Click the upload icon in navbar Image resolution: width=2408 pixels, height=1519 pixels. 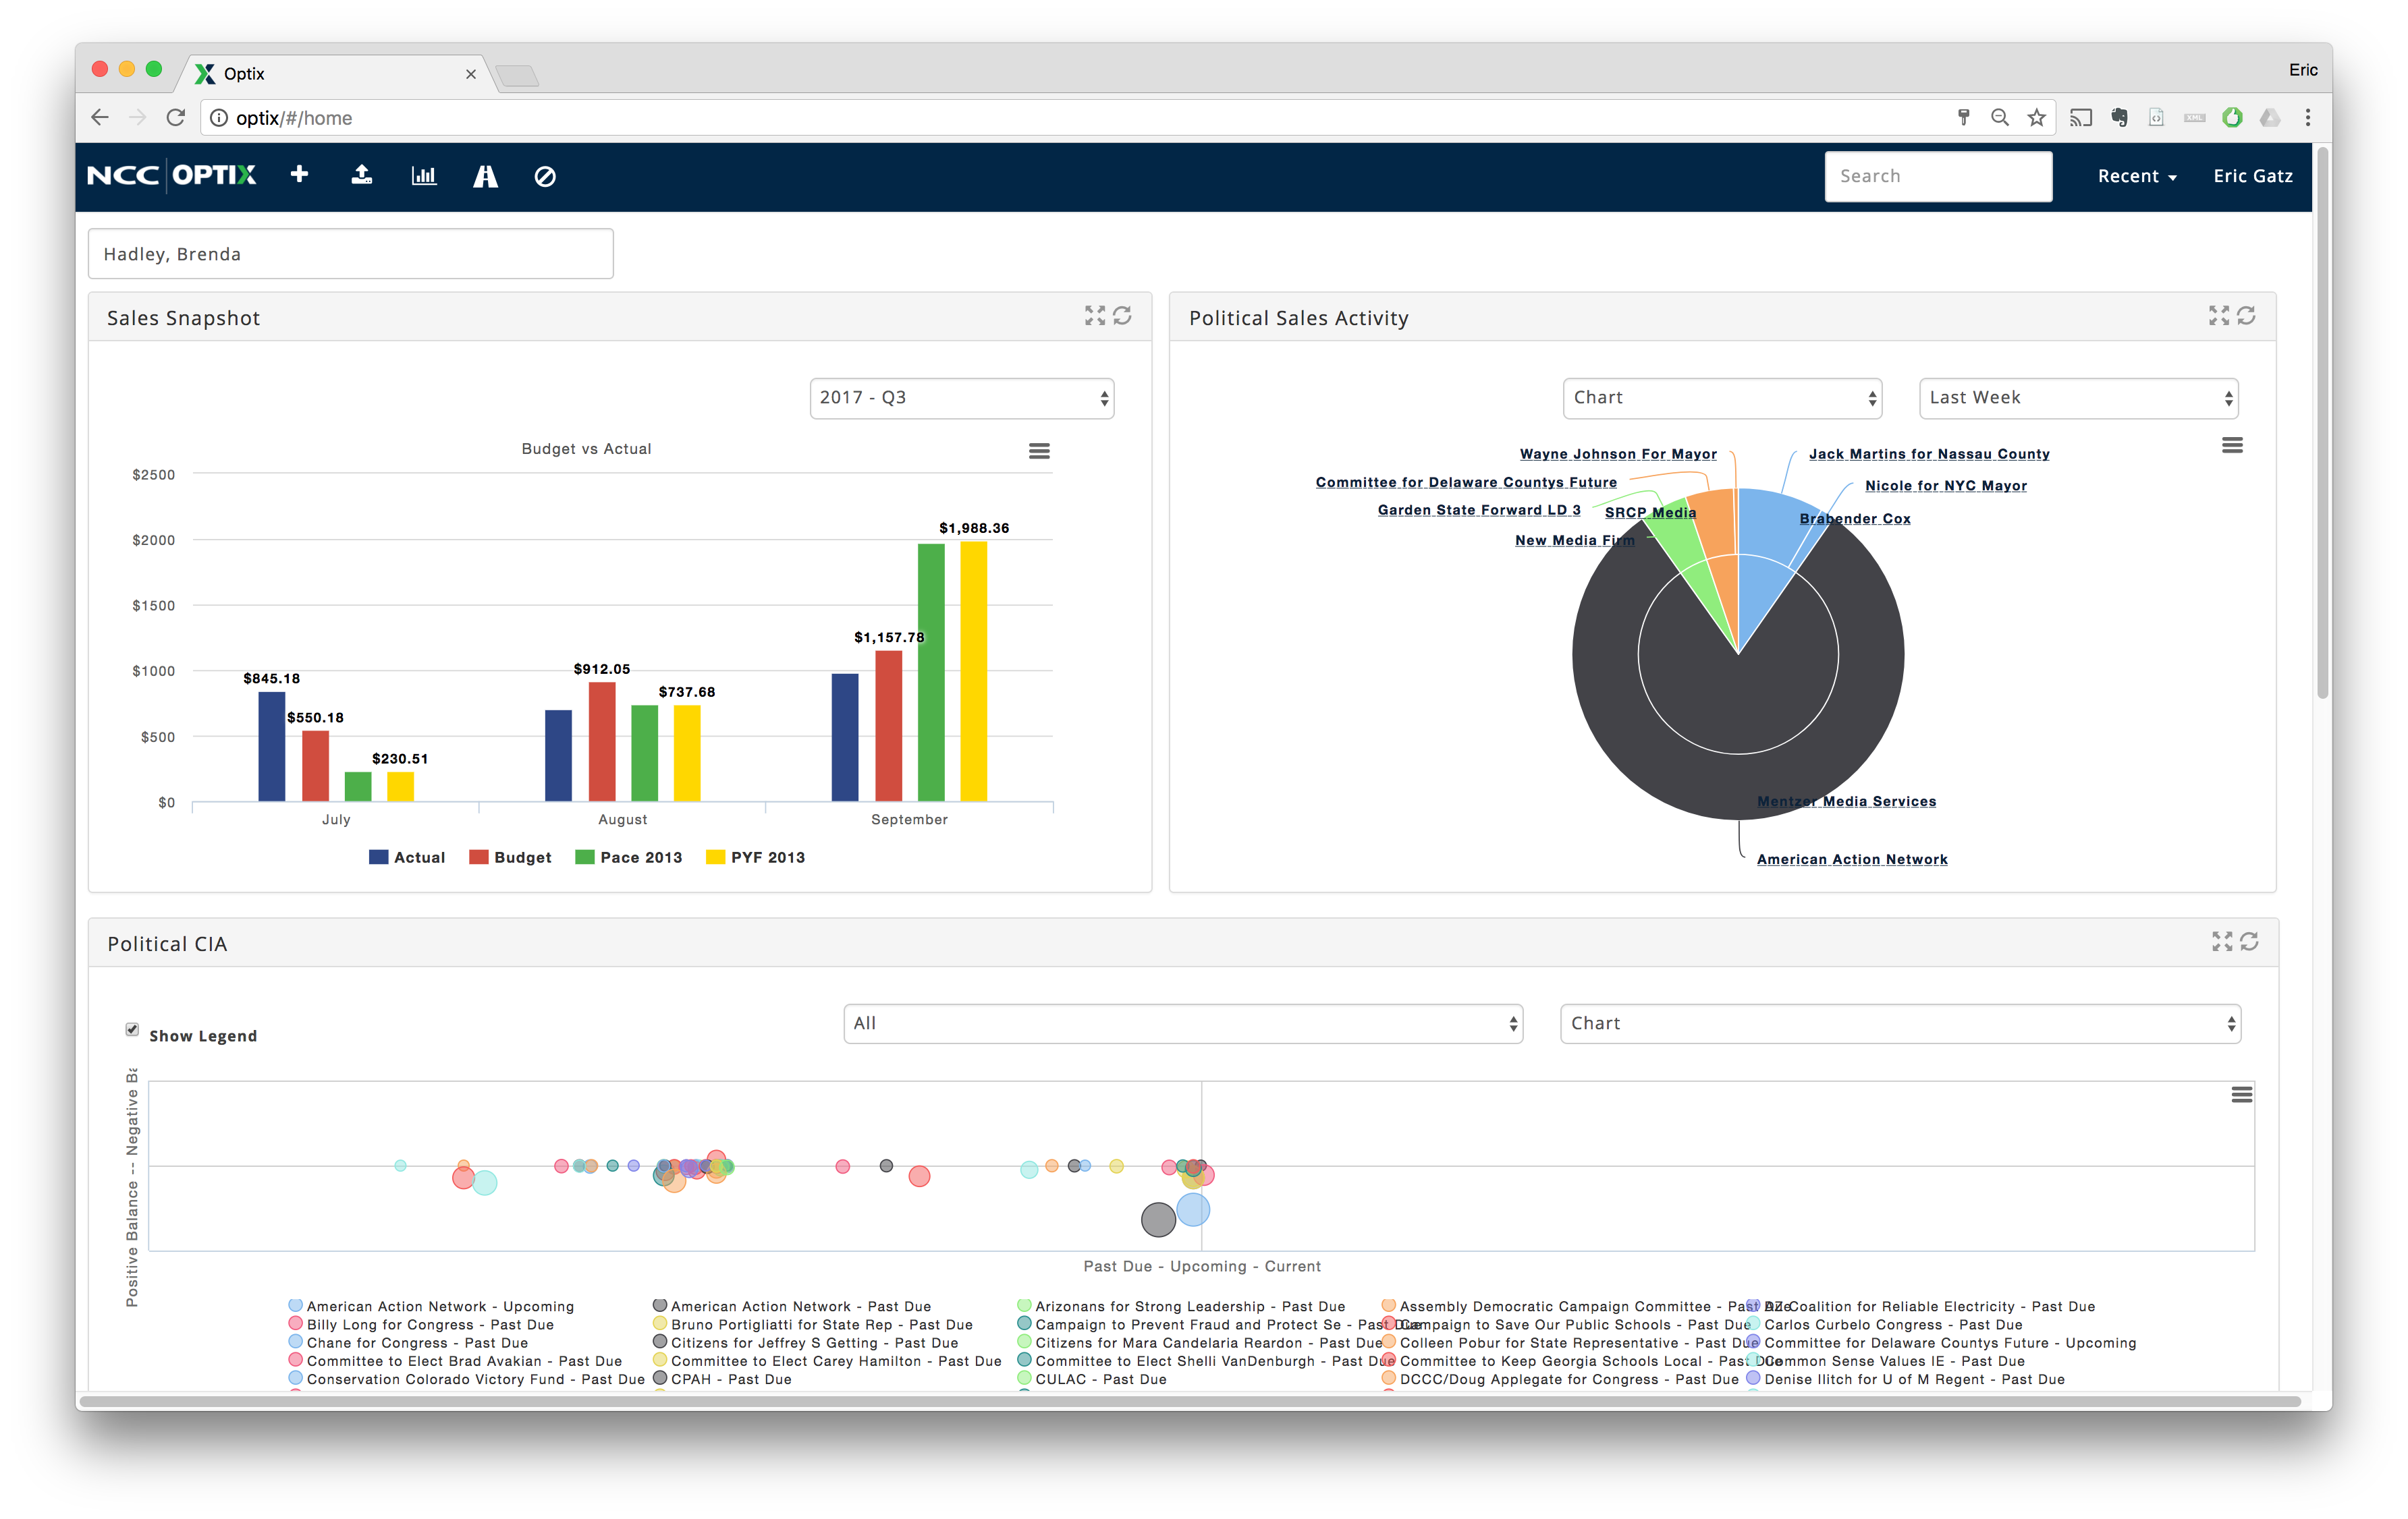pos(362,175)
